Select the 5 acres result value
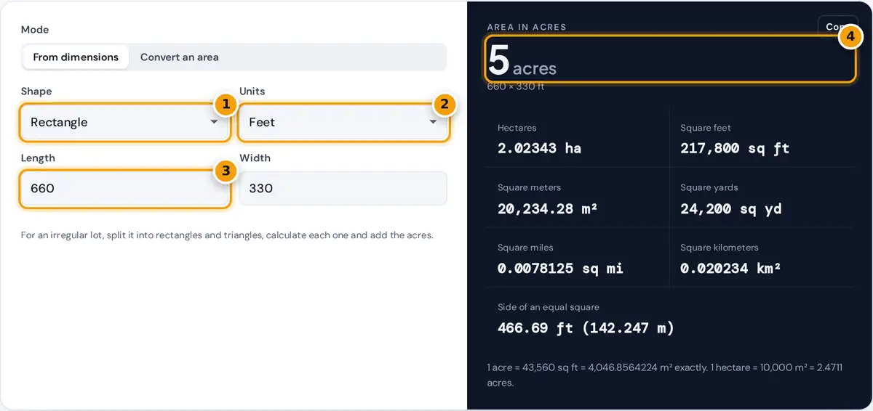Viewport: 873px width, 411px height. pos(522,61)
